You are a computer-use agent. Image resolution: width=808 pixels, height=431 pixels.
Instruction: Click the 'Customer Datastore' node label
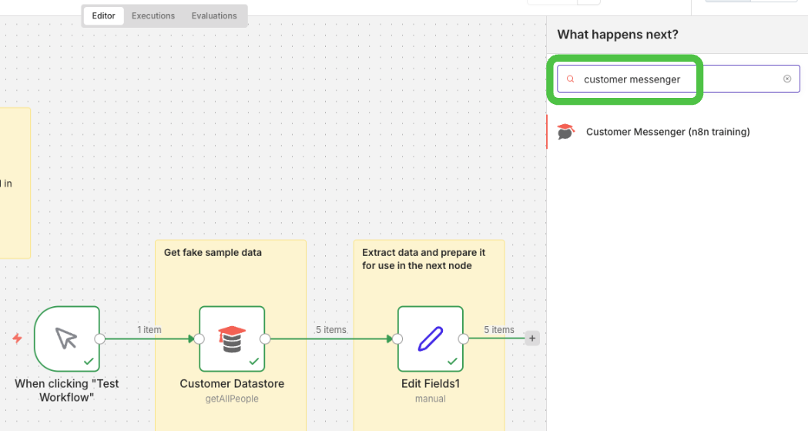[x=232, y=383]
